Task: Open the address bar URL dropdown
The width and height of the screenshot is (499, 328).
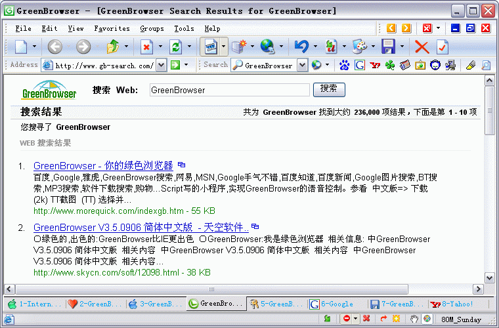Action: point(162,65)
